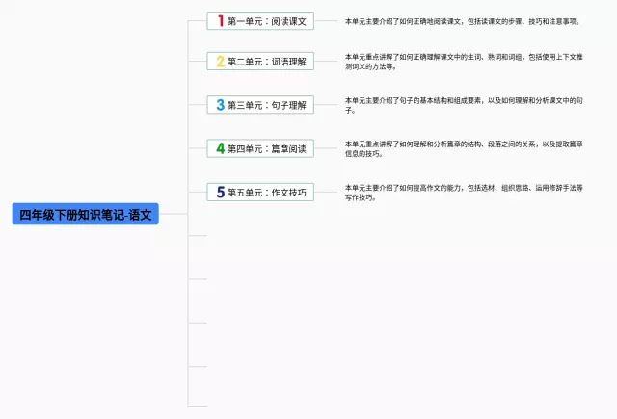617x419 pixels.
Task: Select the 第三单元：句子理解 topic label
Action: point(267,105)
